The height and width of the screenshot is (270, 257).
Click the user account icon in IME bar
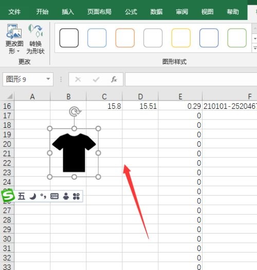[66, 196]
